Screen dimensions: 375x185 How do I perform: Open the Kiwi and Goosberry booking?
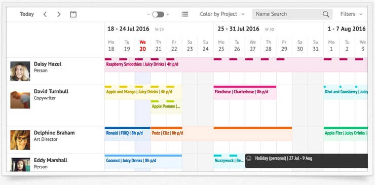click(346, 92)
